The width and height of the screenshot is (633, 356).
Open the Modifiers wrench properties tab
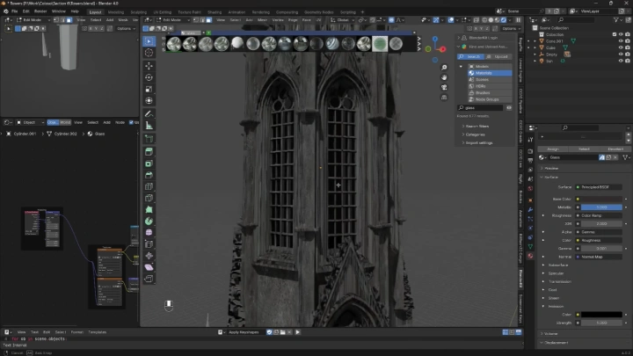tap(530, 210)
